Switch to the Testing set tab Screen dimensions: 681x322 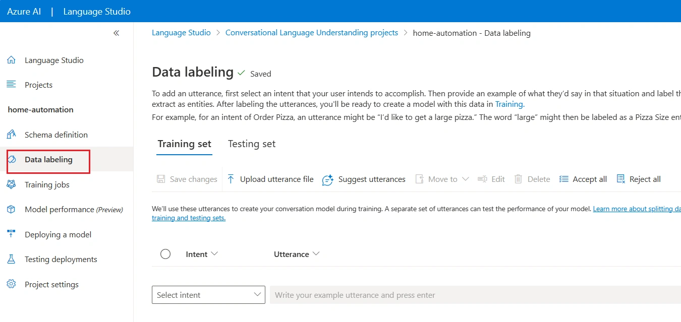pos(252,144)
